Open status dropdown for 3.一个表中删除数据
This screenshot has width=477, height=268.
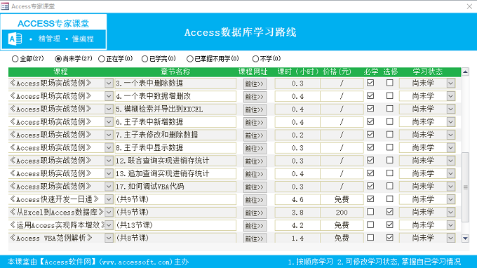coord(451,83)
